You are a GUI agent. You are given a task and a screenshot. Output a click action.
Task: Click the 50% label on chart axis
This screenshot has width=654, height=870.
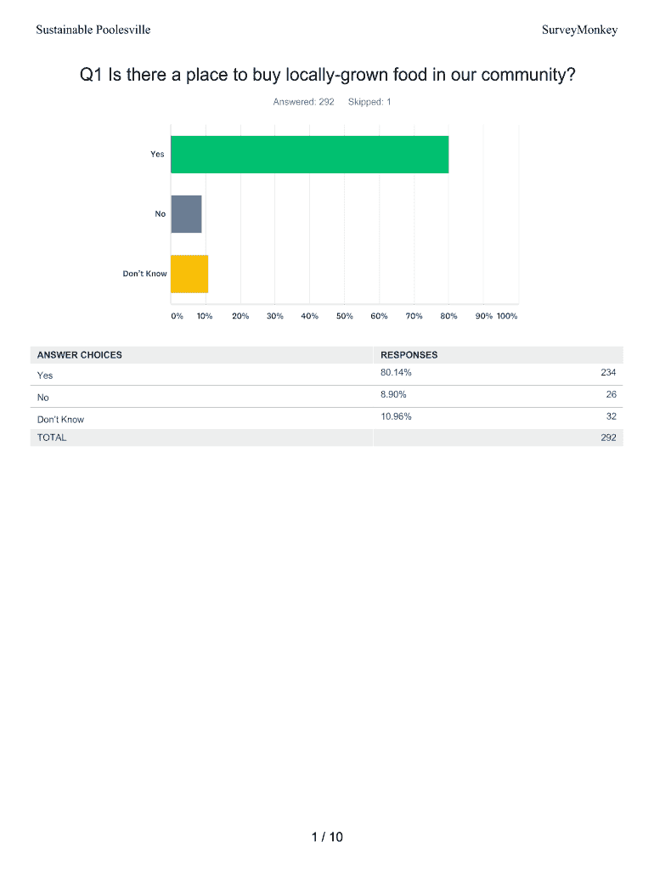(344, 316)
